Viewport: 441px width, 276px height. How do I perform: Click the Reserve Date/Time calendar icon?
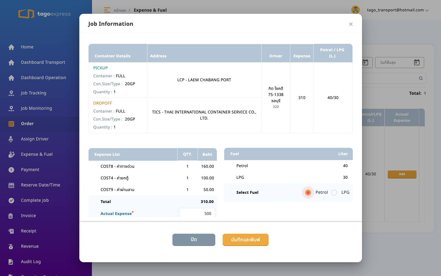pyautogui.click(x=11, y=185)
